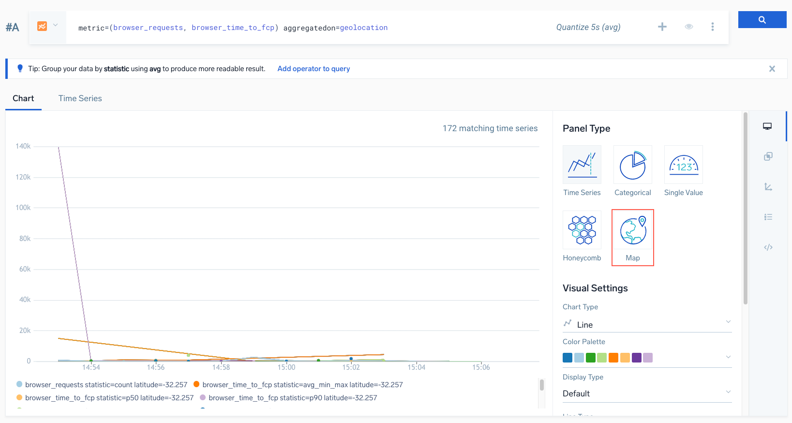Screen dimensions: 792x423
Task: Select the Map panel type
Action: 632,231
